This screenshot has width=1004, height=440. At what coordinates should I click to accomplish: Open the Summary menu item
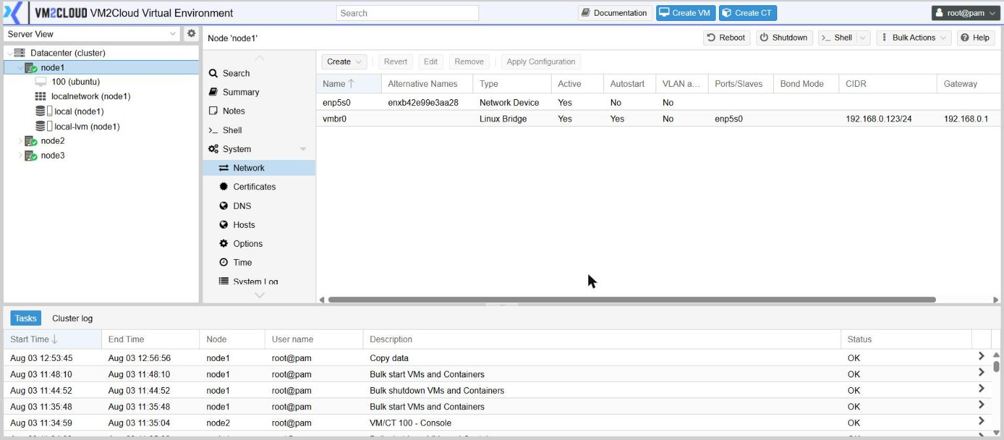tap(259, 92)
